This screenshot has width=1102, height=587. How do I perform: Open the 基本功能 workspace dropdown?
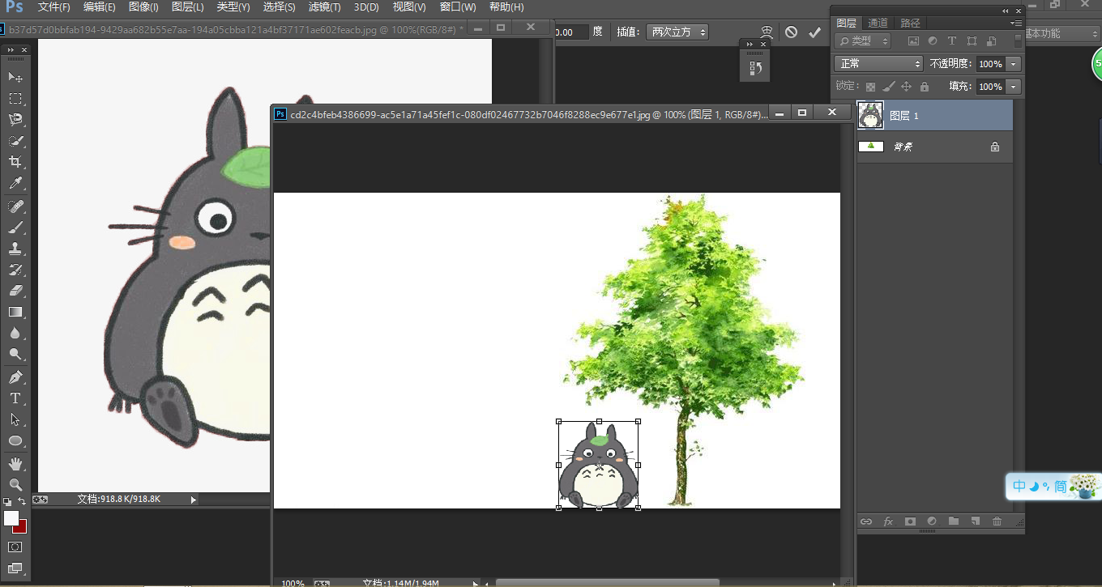[x=1061, y=33]
